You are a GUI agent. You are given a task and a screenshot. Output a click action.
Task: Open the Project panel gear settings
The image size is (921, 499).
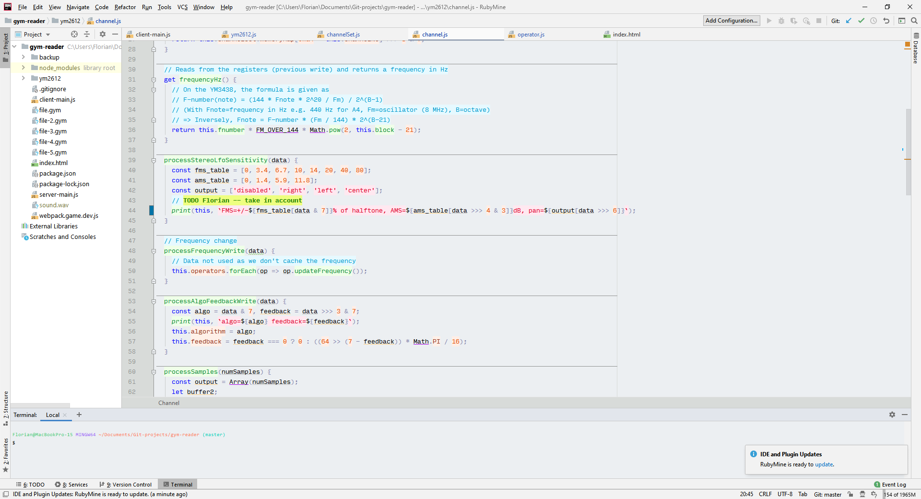click(102, 34)
